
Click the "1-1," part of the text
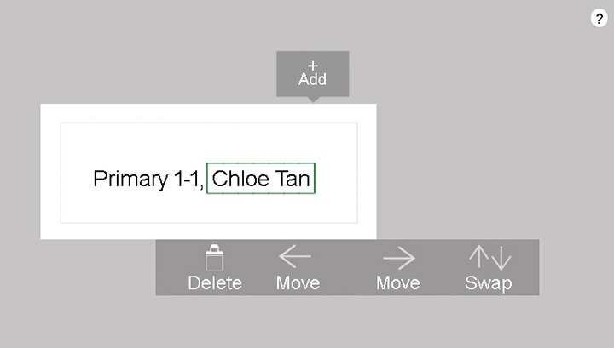183,180
